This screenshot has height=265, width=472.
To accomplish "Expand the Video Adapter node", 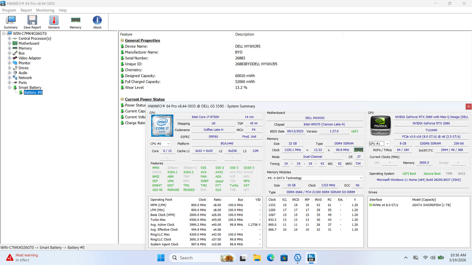I will 9,58.
